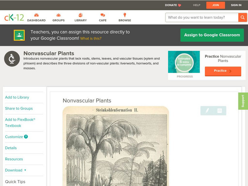Viewport: 248px width, 186px height.
Task: Click the DASHBOARD menu label
Action: (x=36, y=20)
